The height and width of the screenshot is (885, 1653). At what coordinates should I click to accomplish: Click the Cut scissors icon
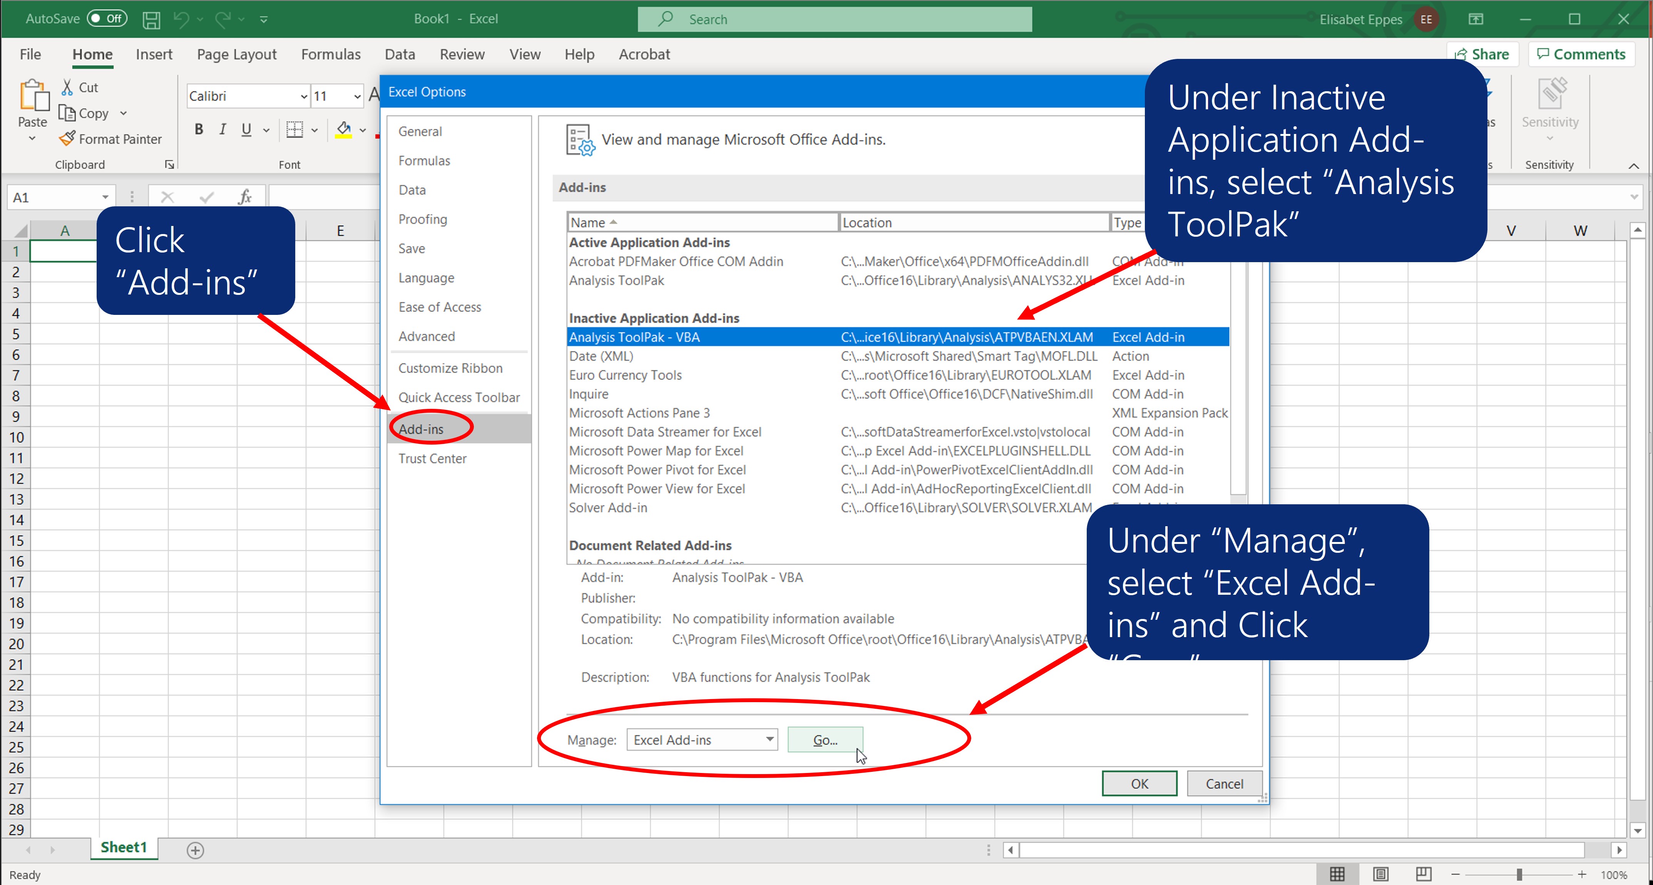click(67, 87)
